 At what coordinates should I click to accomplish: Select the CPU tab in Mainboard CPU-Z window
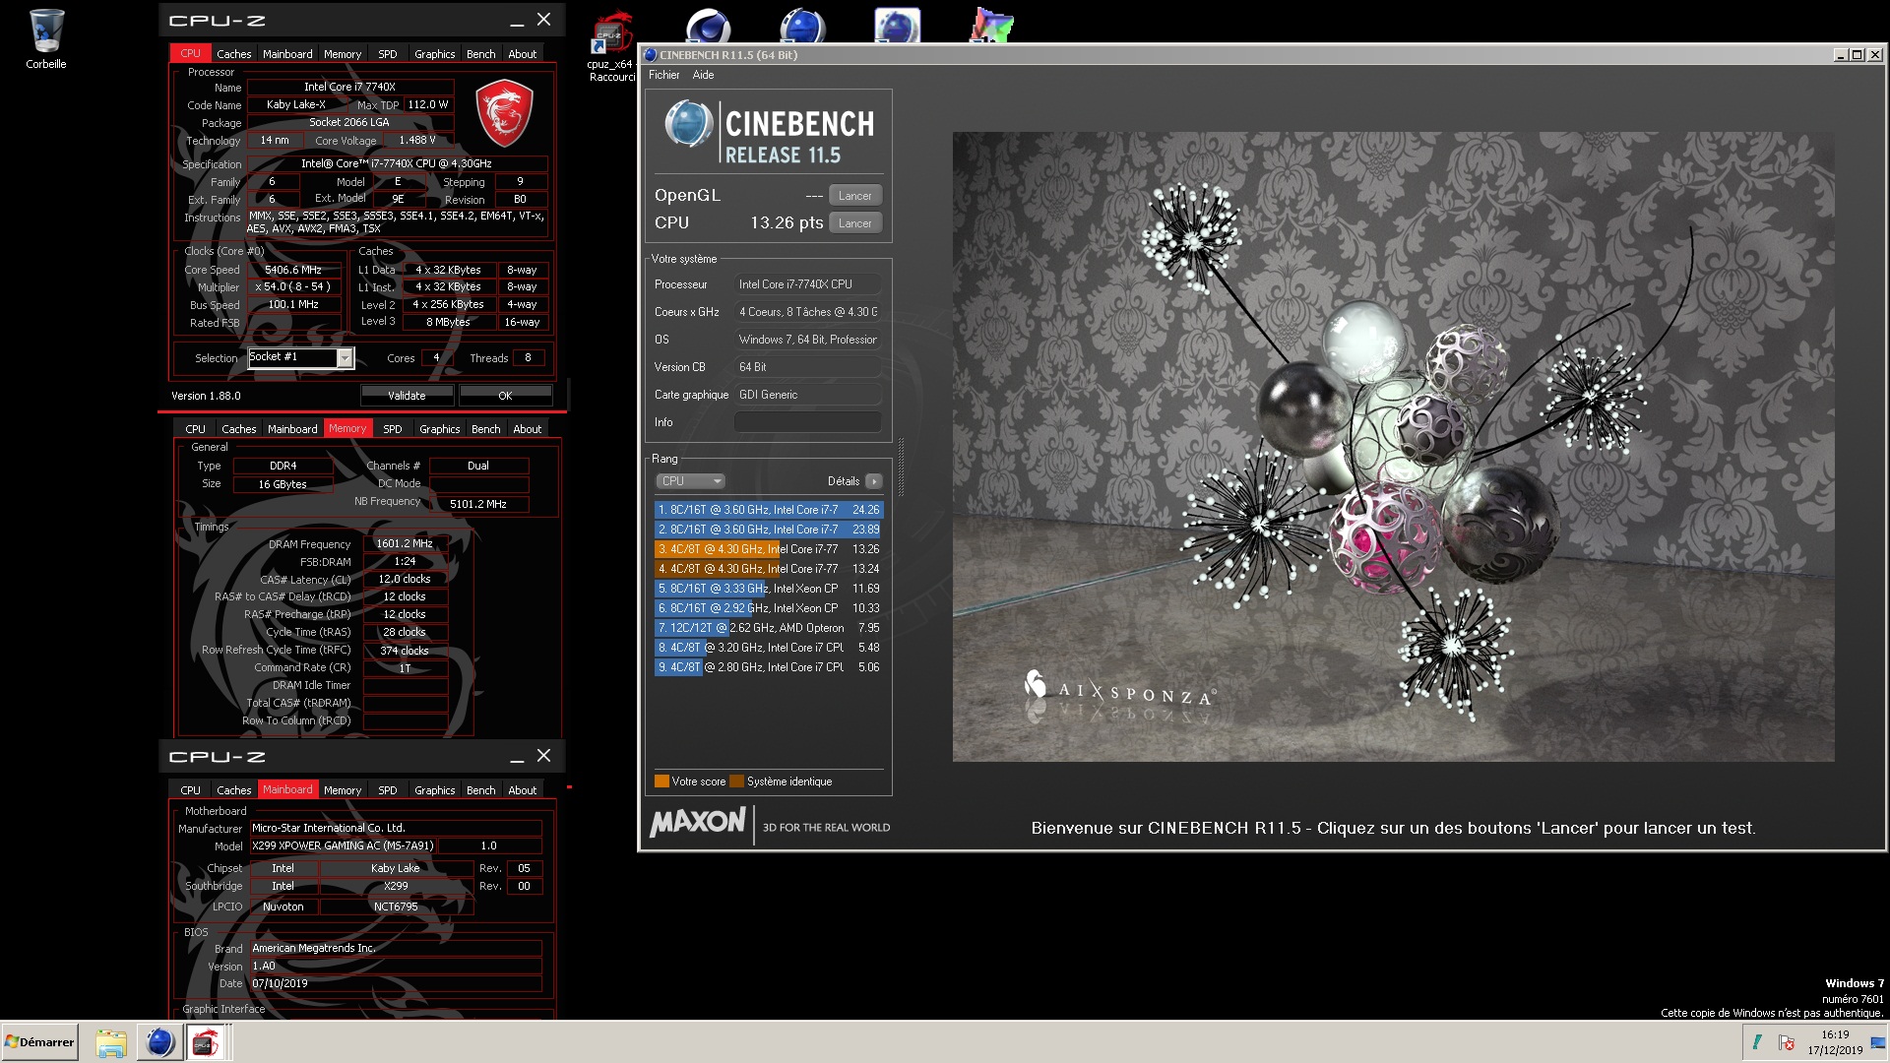pos(190,790)
